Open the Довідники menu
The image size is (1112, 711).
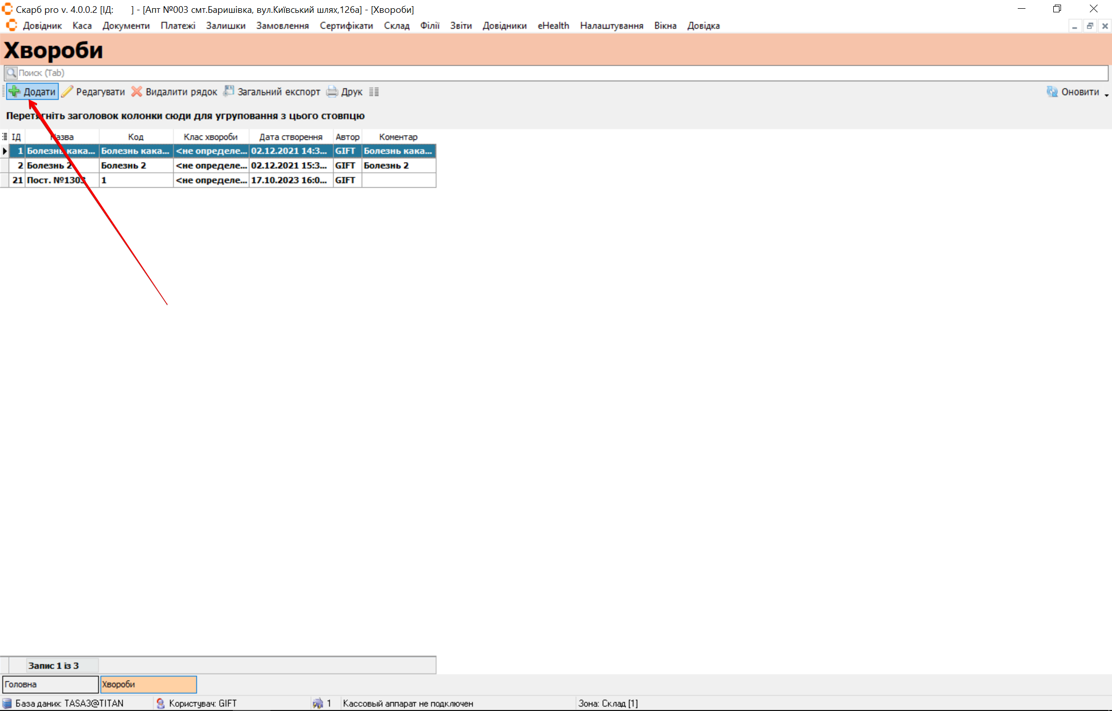tap(504, 26)
